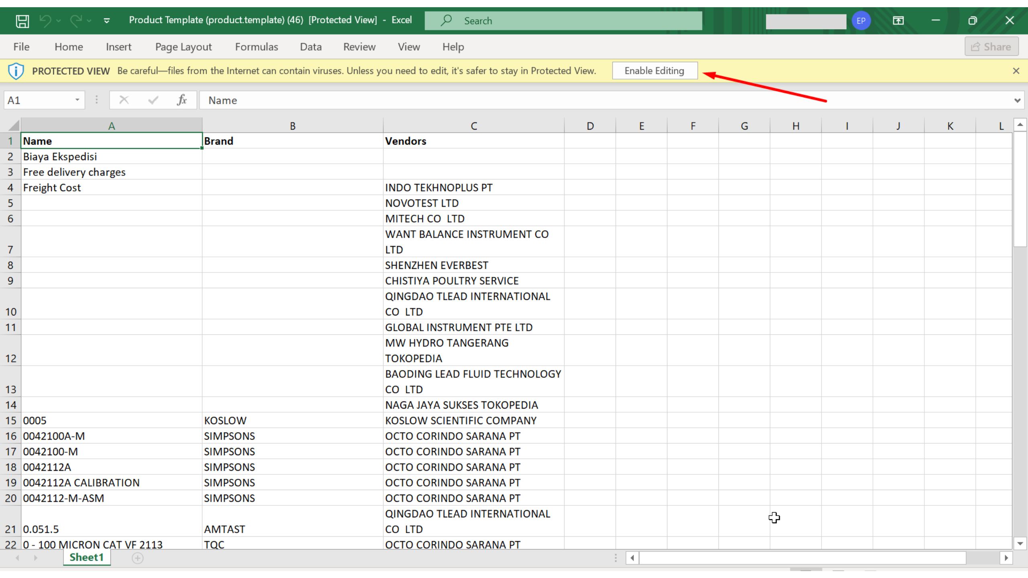This screenshot has height=578, width=1028.
Task: Click cell Freight Cost
Action: coord(112,187)
